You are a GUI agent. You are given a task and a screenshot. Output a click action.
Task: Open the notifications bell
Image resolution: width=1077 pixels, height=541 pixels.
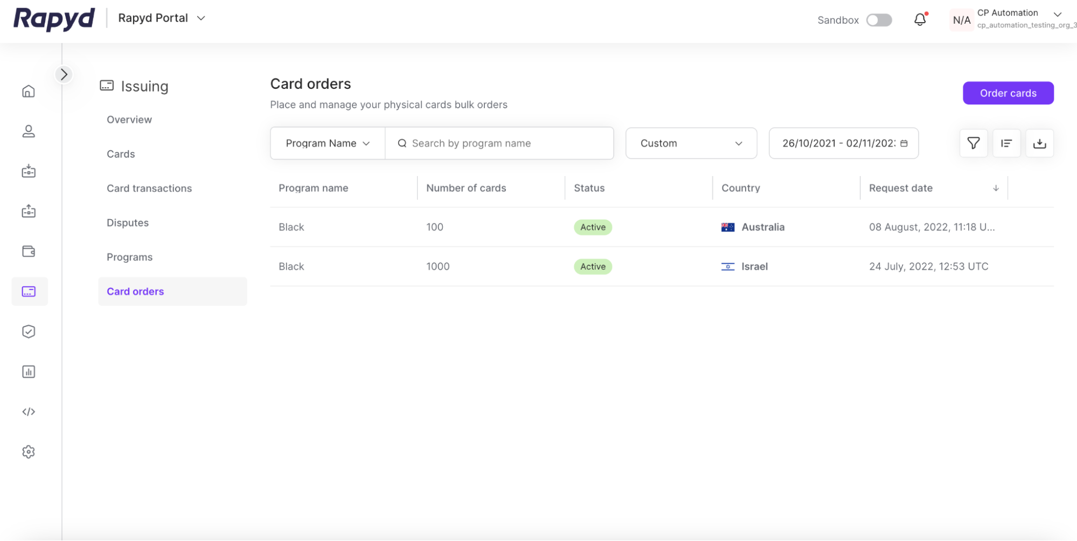click(x=920, y=20)
